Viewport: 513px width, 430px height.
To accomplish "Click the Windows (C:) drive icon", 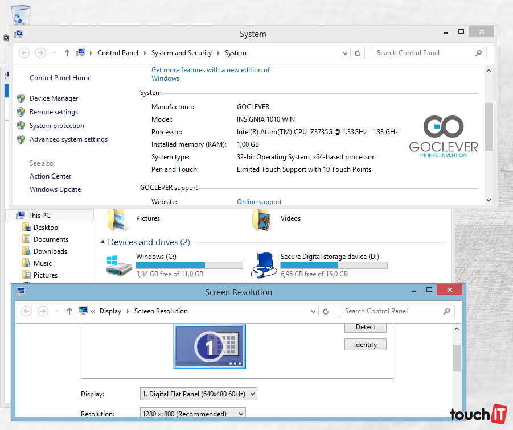I will click(119, 265).
